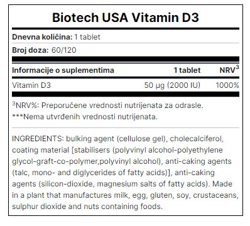Click the NRV% footnote about odrasle
Image resolution: width=250 pixels, height=226 pixels.
(x=108, y=105)
